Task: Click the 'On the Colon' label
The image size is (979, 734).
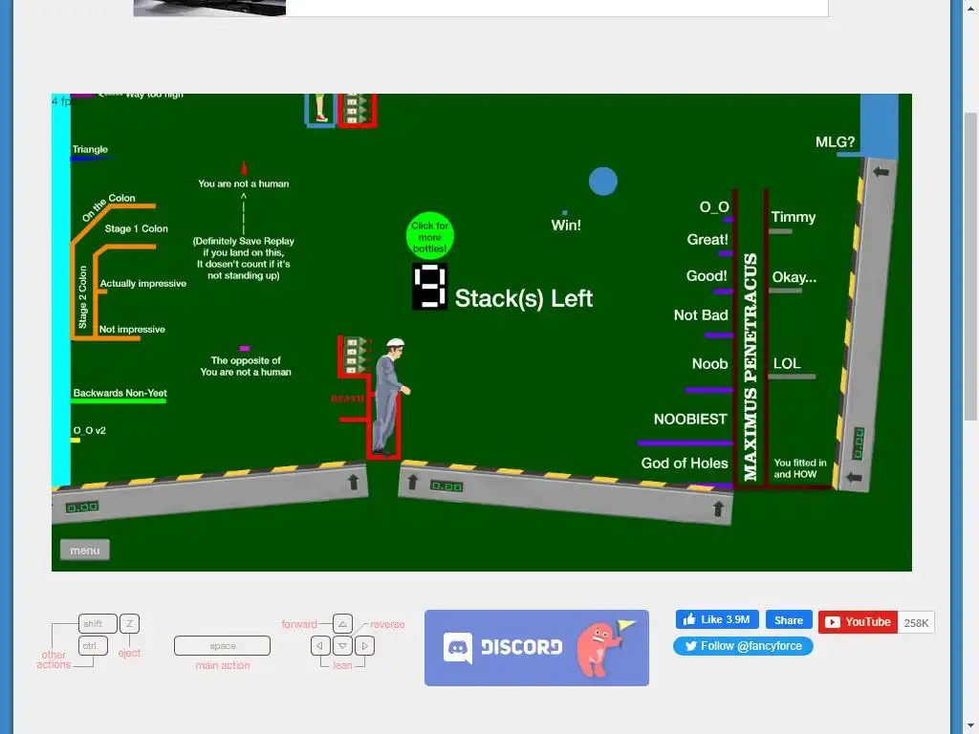Action: pos(108,206)
